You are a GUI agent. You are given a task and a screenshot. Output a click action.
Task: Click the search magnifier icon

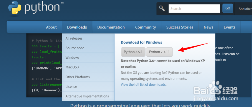[x=162, y=9]
